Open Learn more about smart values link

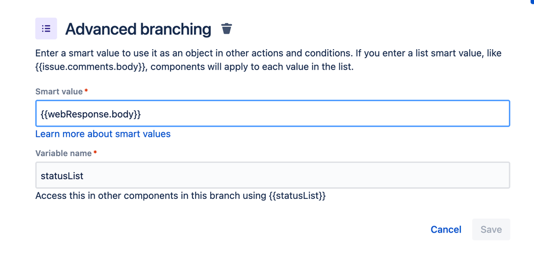pos(103,134)
